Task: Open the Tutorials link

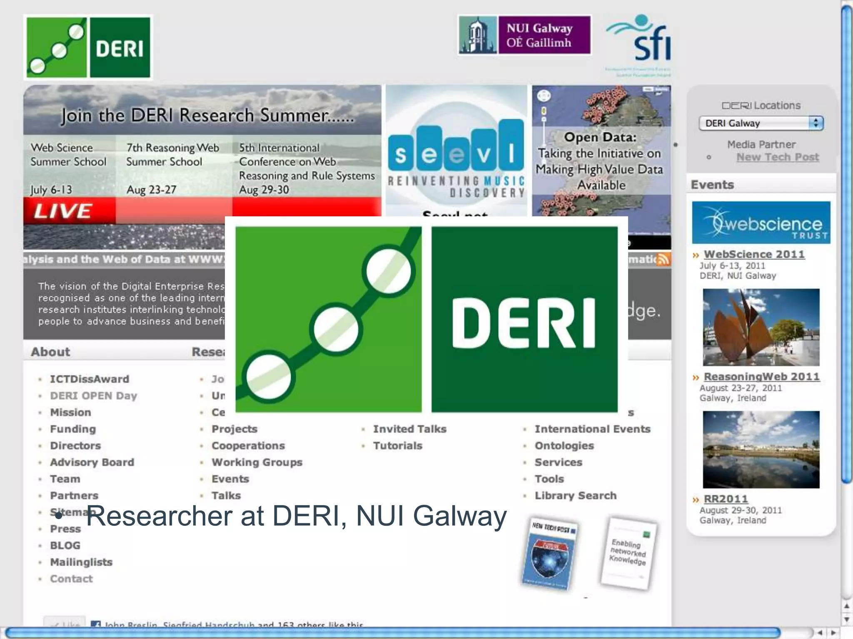Action: pos(398,446)
